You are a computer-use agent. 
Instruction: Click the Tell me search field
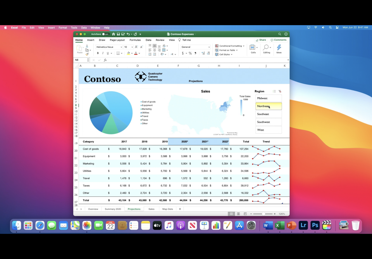(185, 40)
